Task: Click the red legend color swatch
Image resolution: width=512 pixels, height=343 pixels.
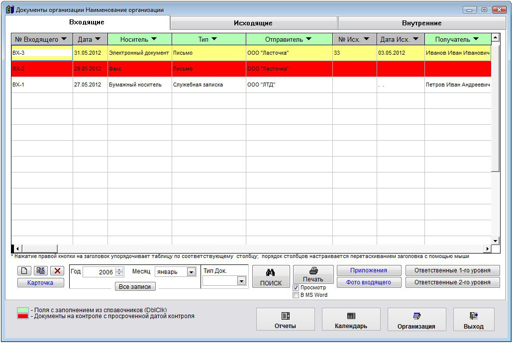Action: [x=23, y=316]
